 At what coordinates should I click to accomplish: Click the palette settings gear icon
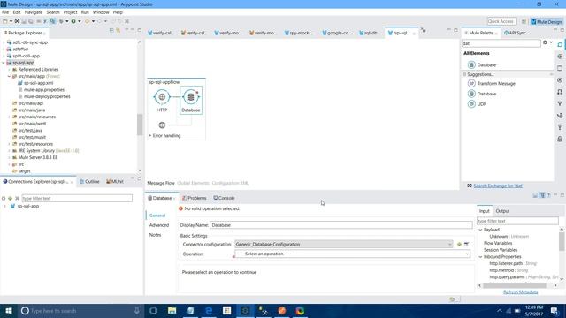545,42
